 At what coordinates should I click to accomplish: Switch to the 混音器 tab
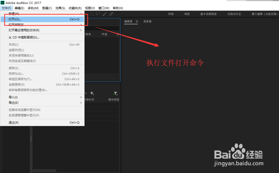point(147,21)
